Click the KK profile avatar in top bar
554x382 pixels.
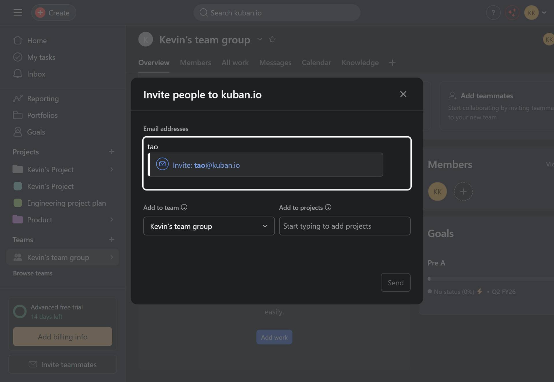pyautogui.click(x=531, y=13)
